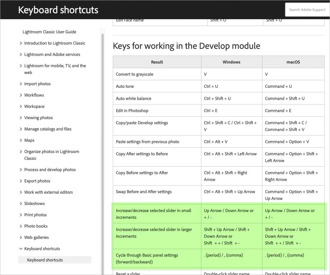
Task: Expand the Maps chevron
Action: 21,140
